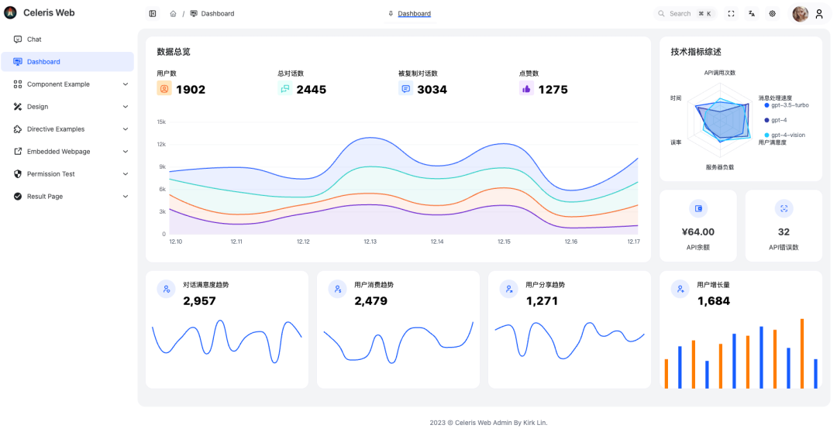The width and height of the screenshot is (837, 432).
Task: Click the 12.13 label on chart axis
Action: 370,242
